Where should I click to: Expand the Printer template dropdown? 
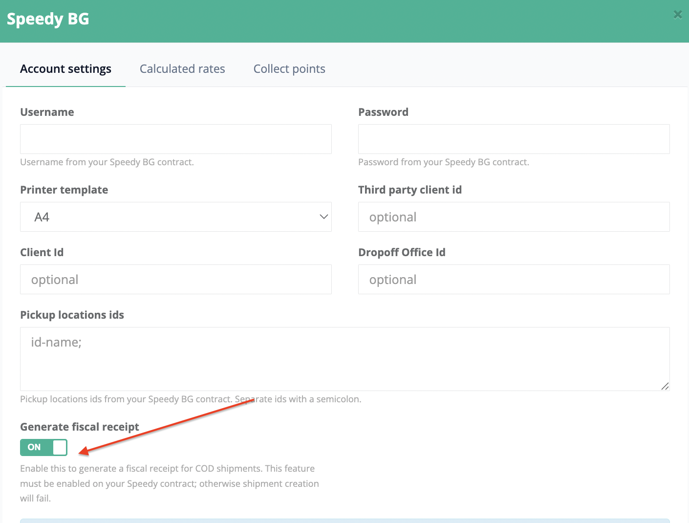pyautogui.click(x=176, y=217)
